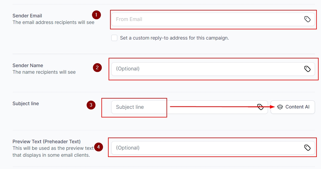Image resolution: width=321 pixels, height=169 pixels.
Task: Enable the custom reply-to address checkbox
Action: (x=114, y=38)
